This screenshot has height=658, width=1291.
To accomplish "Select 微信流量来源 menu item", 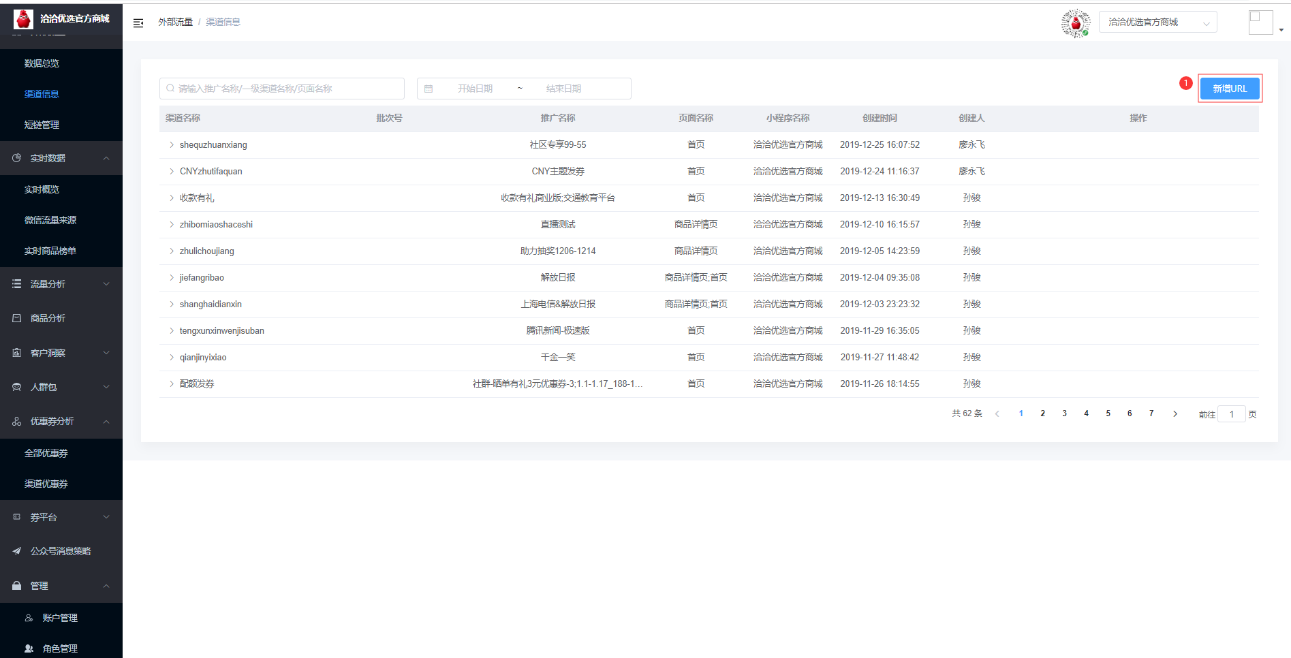I will [50, 220].
